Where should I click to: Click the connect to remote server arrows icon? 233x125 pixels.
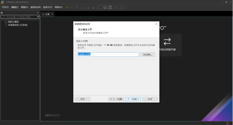[167, 42]
